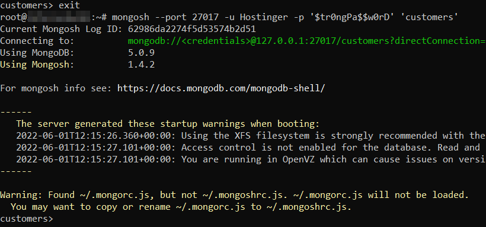486x227 pixels.
Task: Click the XFS filesystem warning line
Action: click(251, 136)
